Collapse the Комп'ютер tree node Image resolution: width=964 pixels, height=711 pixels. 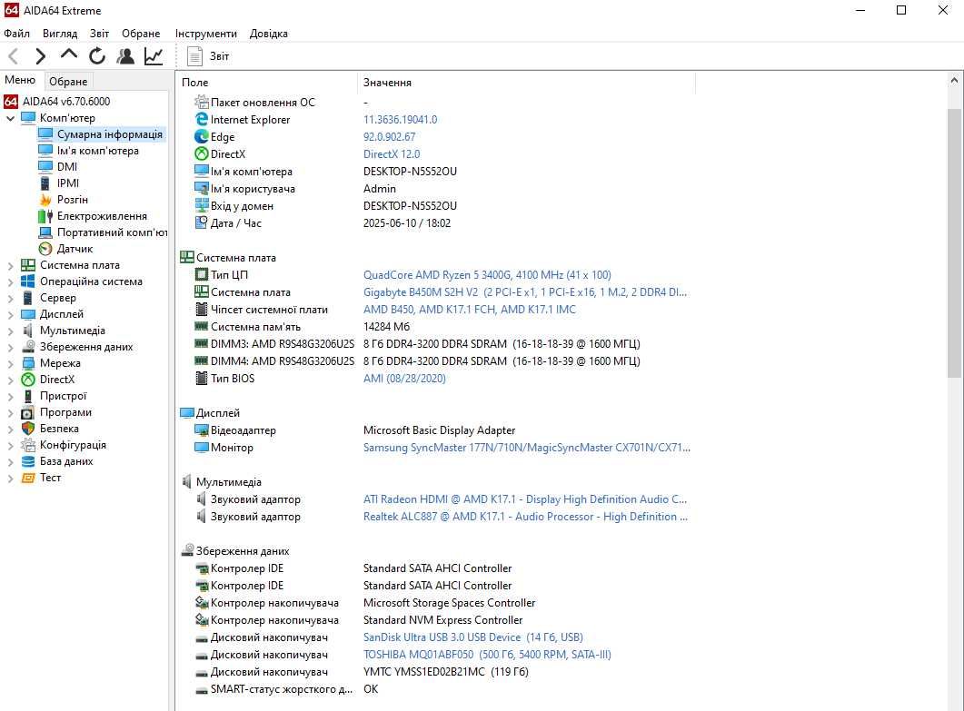coord(11,118)
